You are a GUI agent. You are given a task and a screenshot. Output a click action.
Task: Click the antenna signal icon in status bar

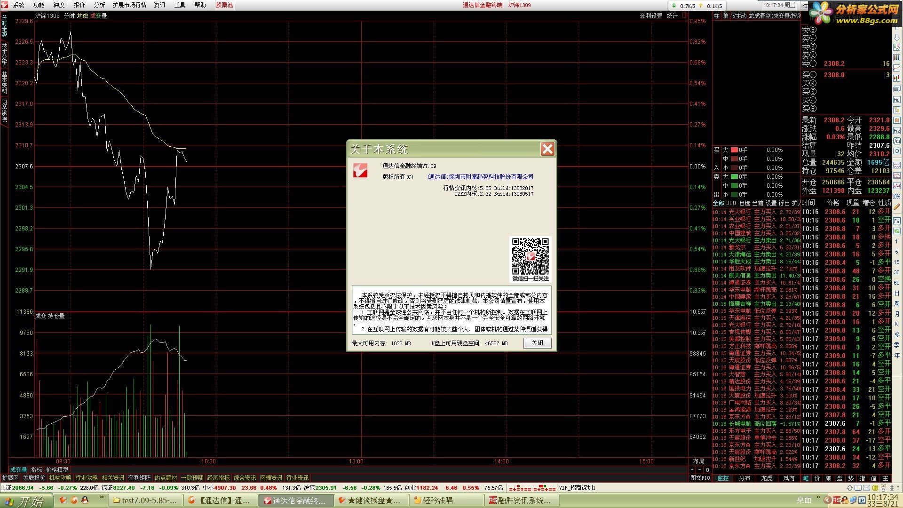point(883,487)
